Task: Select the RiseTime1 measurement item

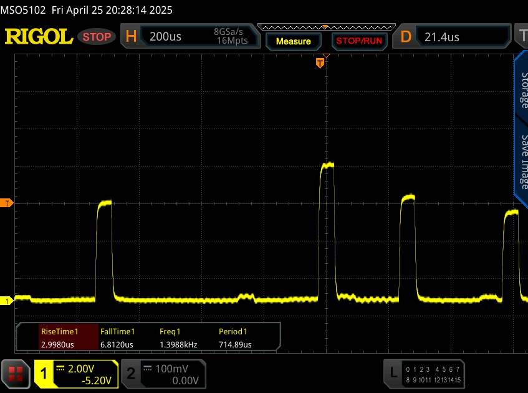Action: (59, 338)
